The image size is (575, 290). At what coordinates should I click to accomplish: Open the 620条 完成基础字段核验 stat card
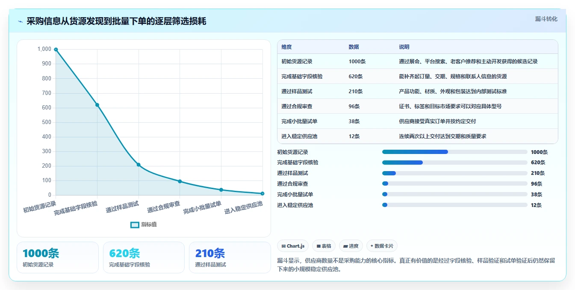tap(144, 257)
